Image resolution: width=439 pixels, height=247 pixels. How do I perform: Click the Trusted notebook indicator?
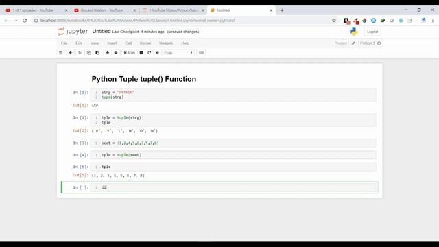[x=341, y=43]
